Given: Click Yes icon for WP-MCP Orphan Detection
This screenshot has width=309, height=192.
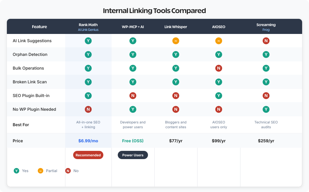Looking at the screenshot, I should [133, 55].
